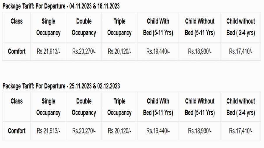Click Rs.20,270/- price in the 25.11.2023 table

[84, 131]
